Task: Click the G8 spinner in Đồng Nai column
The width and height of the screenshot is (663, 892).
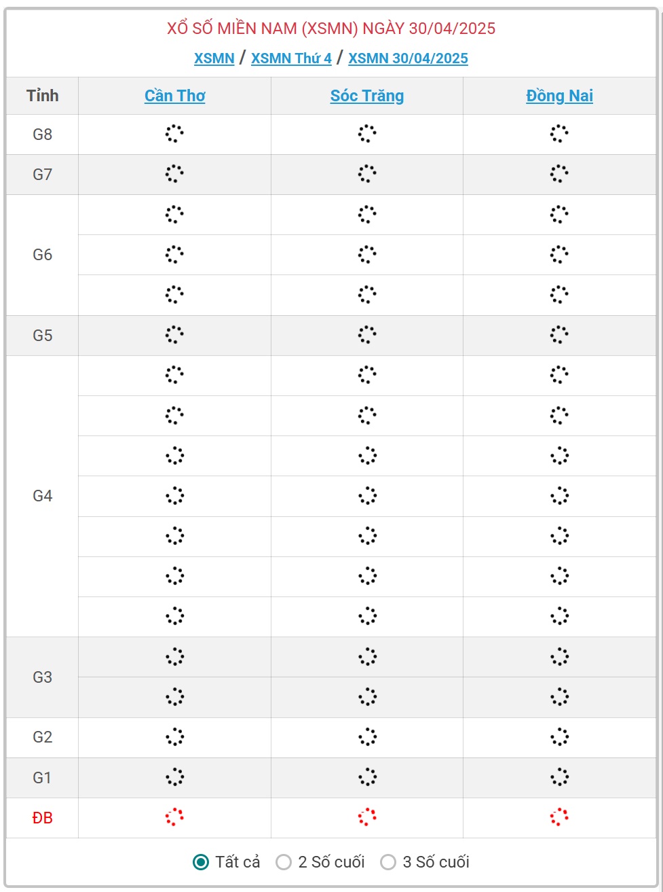Action: click(559, 134)
